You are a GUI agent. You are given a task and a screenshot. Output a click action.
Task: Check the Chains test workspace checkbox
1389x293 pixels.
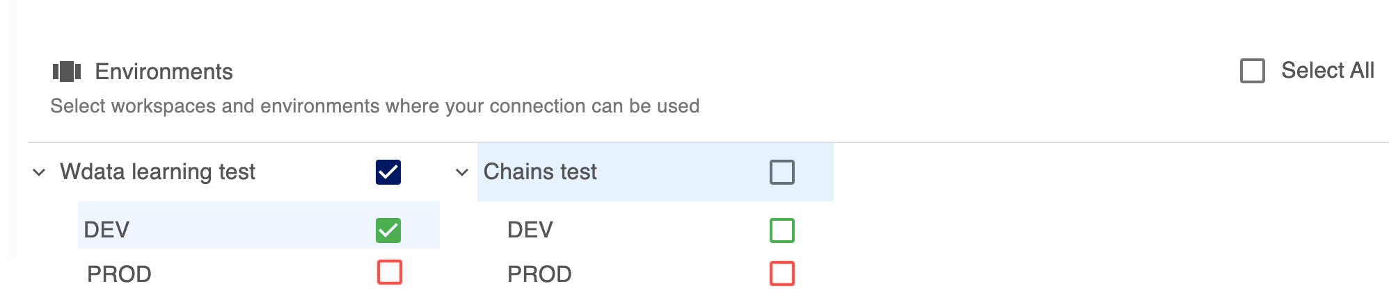[x=782, y=172]
